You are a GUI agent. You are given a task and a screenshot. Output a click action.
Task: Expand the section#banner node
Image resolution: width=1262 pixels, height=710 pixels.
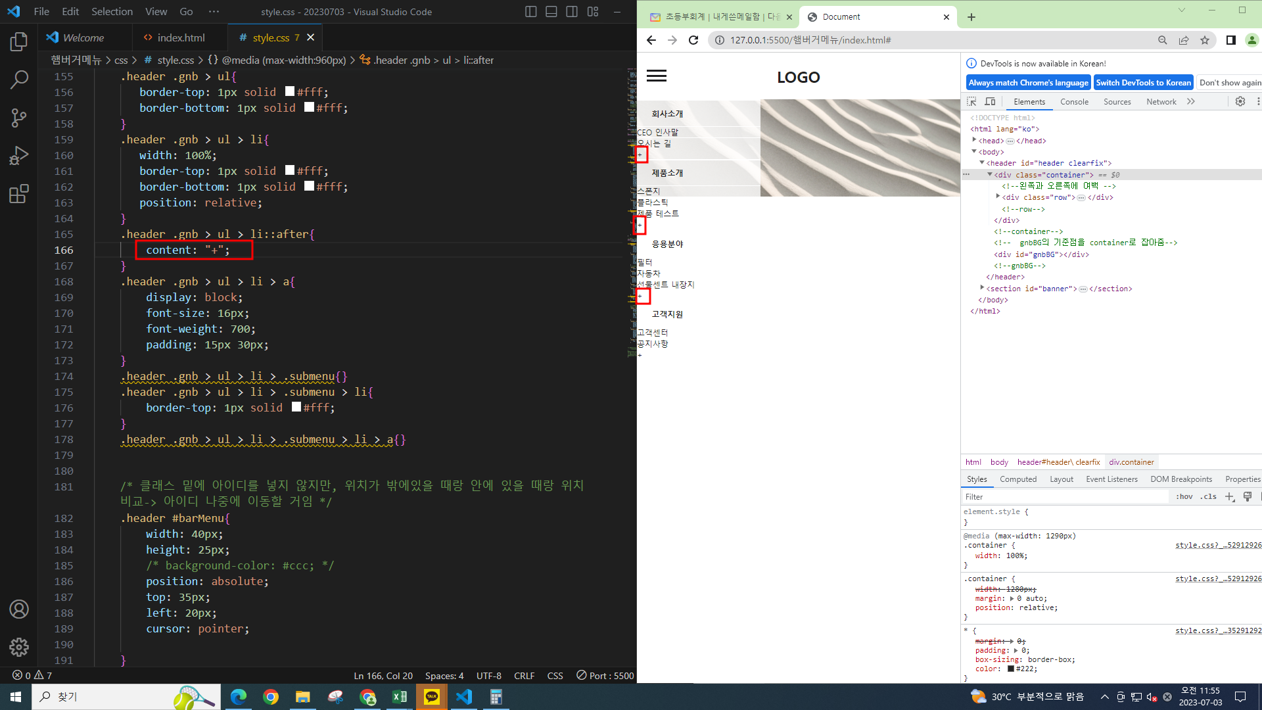click(982, 288)
